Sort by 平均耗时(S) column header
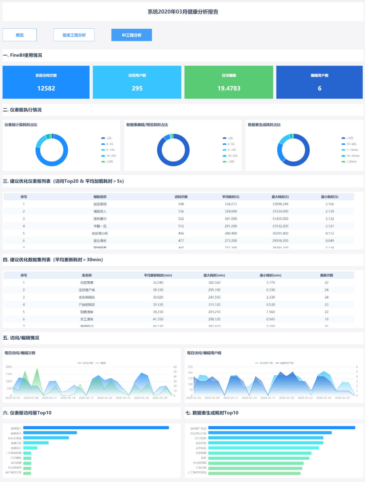The height and width of the screenshot is (482, 365). [230, 197]
